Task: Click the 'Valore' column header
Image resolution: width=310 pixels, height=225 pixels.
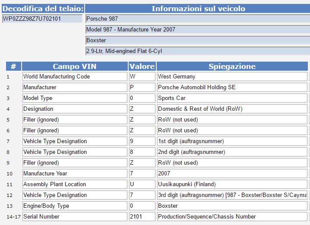Action: pos(142,66)
